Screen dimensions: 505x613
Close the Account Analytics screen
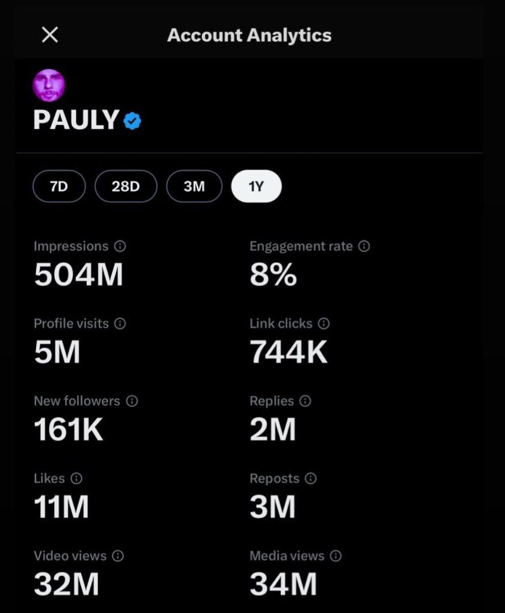click(x=50, y=35)
